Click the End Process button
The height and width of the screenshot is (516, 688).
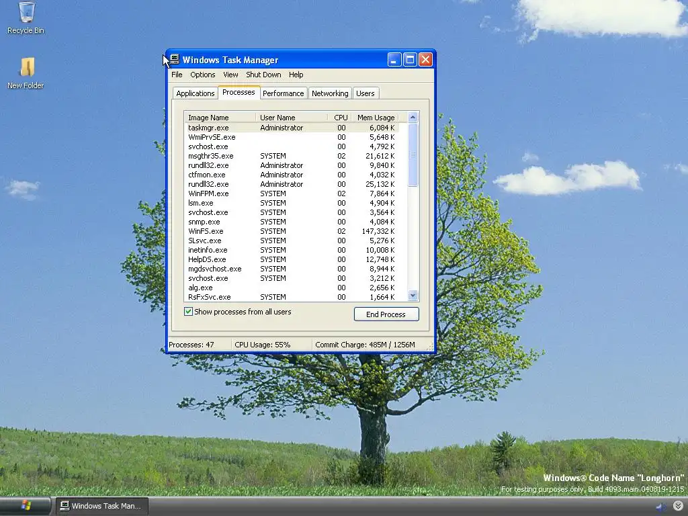386,314
